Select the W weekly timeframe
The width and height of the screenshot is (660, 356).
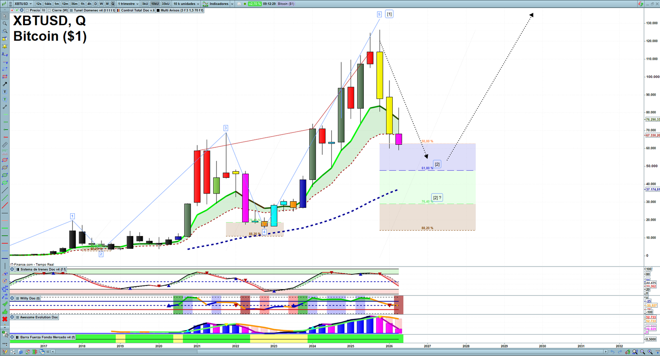point(101,4)
